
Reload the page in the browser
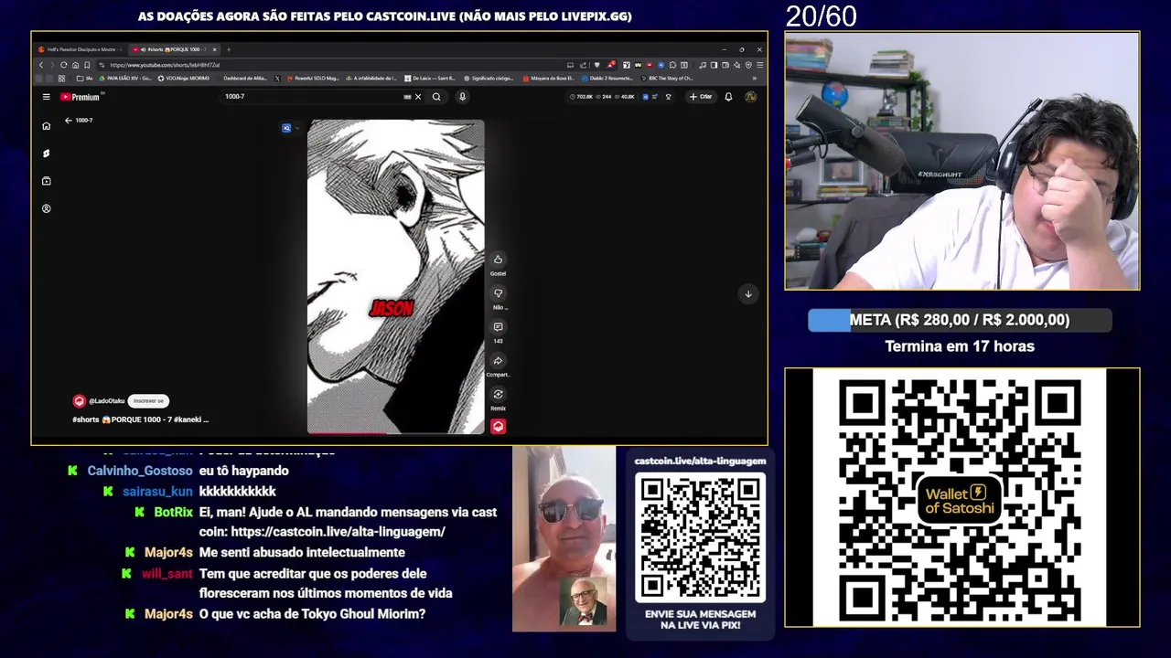tap(63, 65)
